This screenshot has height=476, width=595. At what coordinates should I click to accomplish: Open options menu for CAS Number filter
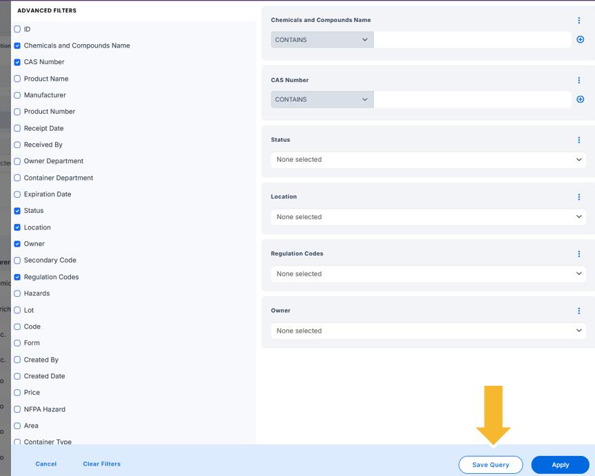click(578, 80)
